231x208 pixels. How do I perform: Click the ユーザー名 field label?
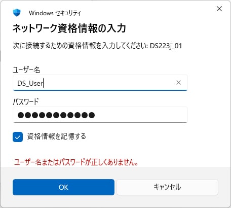tap(26, 70)
